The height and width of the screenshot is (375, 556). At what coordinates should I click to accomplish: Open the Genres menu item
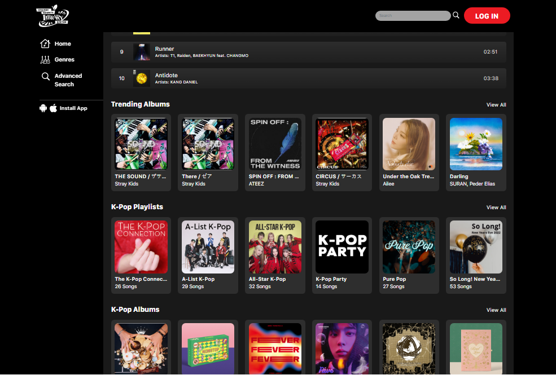click(64, 60)
